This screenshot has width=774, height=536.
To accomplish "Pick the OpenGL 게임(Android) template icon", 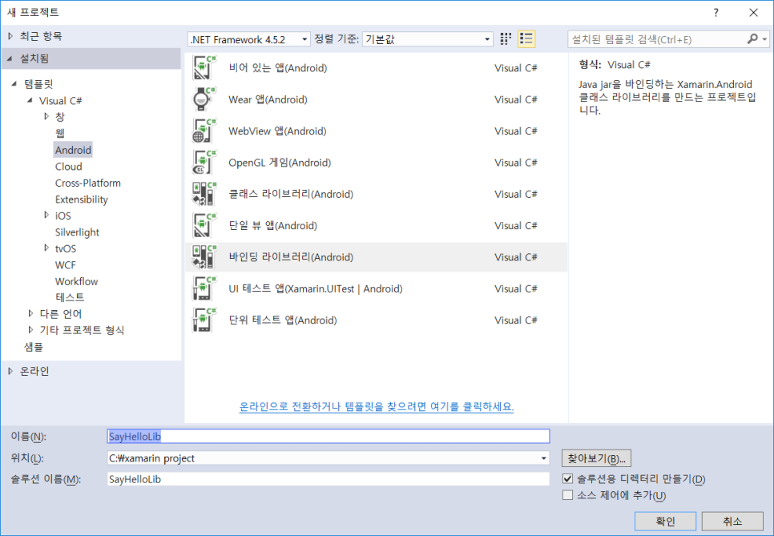I will [x=204, y=163].
